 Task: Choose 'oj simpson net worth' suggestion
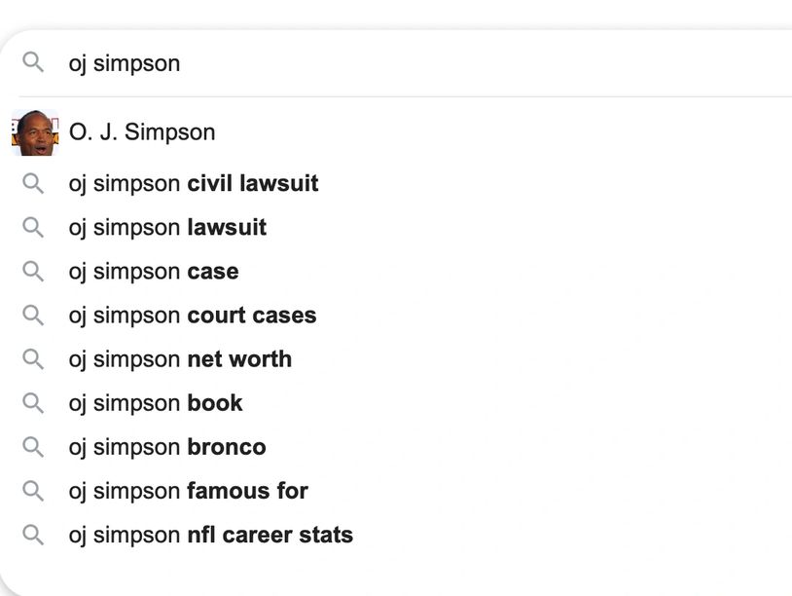pyautogui.click(x=180, y=359)
